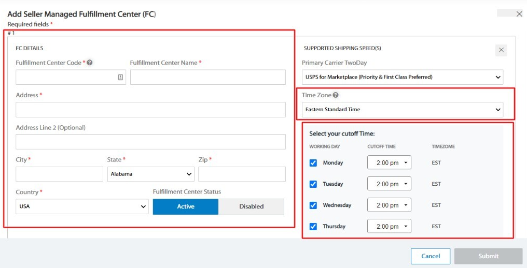Screen dimensions: 527x268
Task: Click autofill icon in Fulfillment Center Code field
Action: (120, 77)
